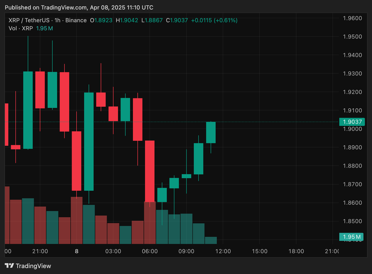
Task: Click the green 1.9037 current price tag
Action: coord(352,122)
